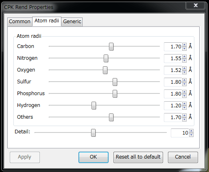
Task: Increase Carbon radius with up arrow
Action: [184, 45]
